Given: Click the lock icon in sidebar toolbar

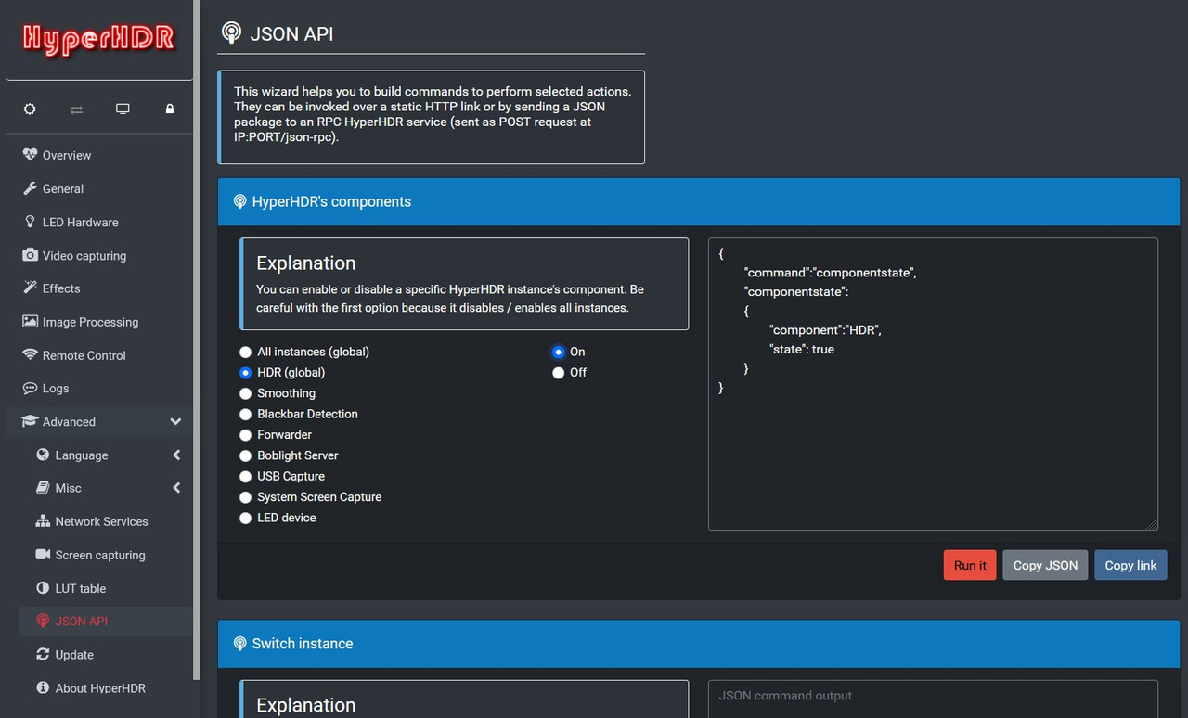Looking at the screenshot, I should click(x=170, y=109).
